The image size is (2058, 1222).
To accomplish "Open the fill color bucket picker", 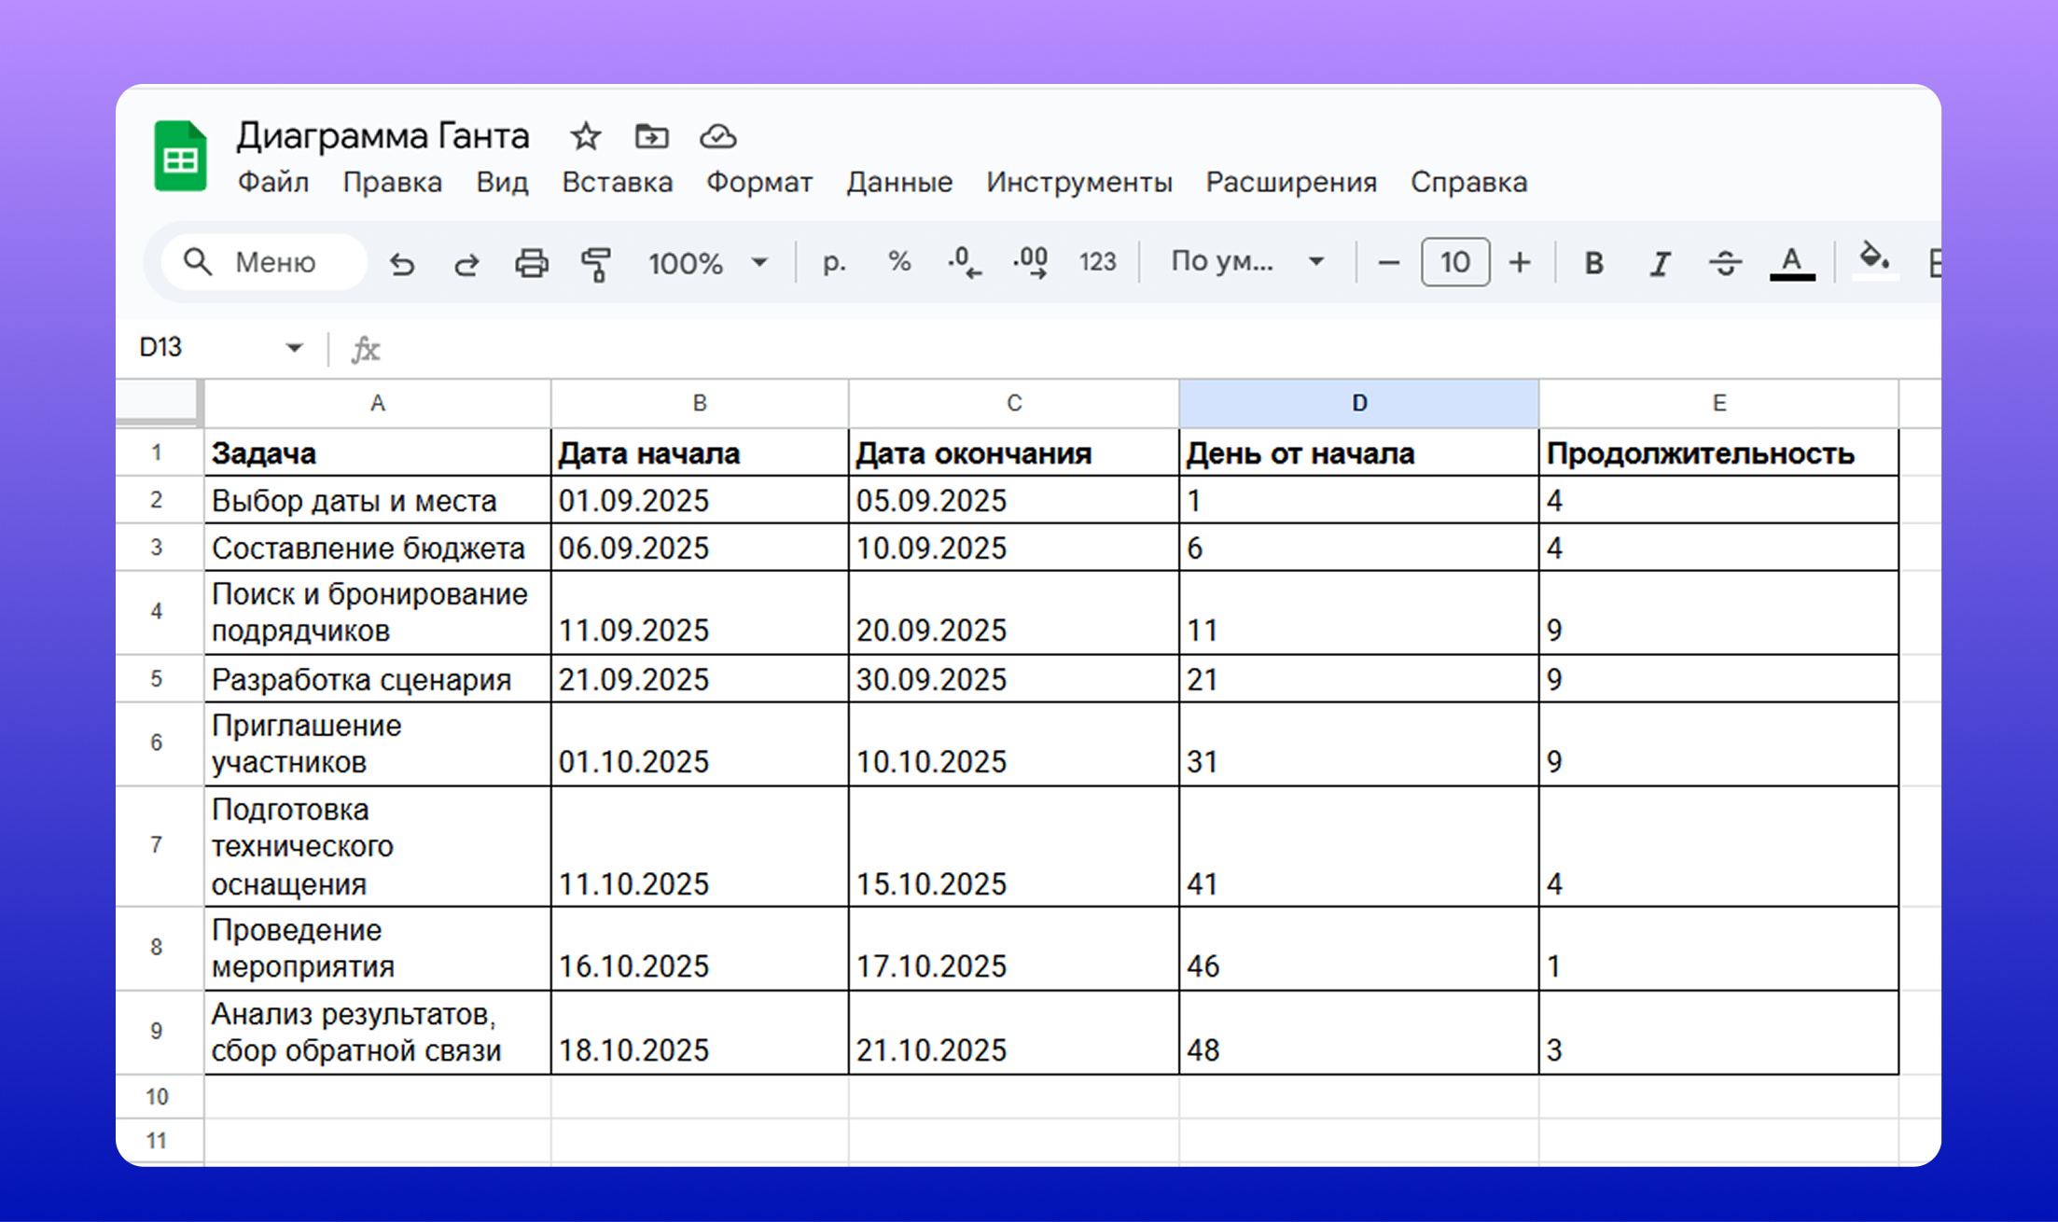I will click(1873, 260).
